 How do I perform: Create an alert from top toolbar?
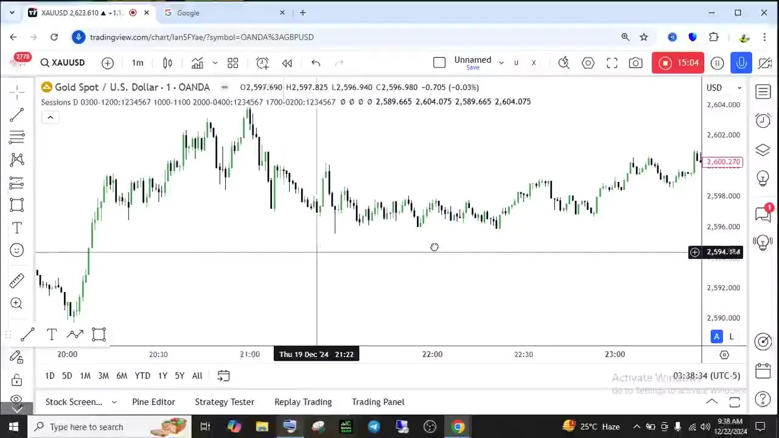tap(262, 63)
